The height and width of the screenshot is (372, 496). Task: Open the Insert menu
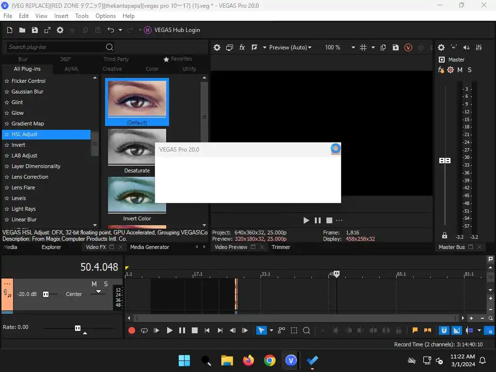pyautogui.click(x=61, y=16)
